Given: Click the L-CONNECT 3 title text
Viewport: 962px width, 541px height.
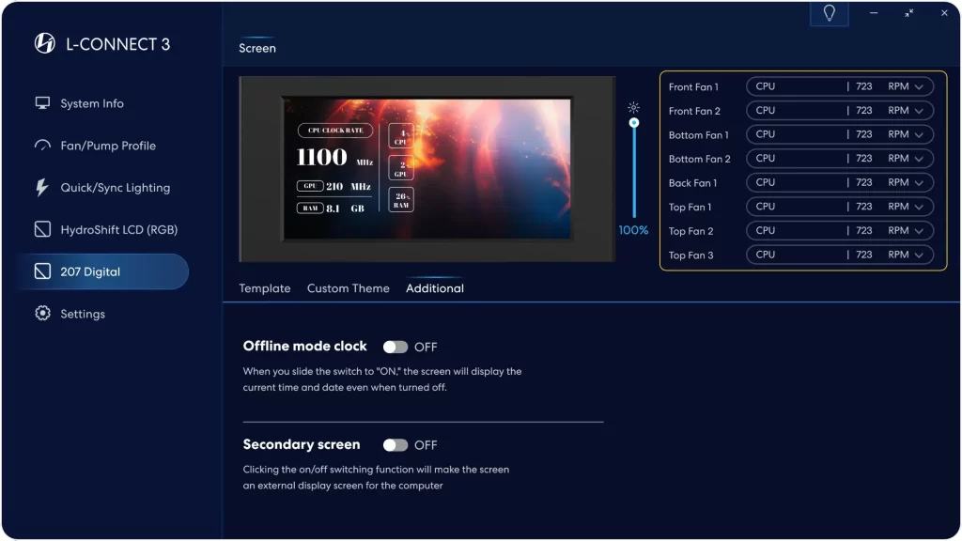Looking at the screenshot, I should [x=117, y=44].
